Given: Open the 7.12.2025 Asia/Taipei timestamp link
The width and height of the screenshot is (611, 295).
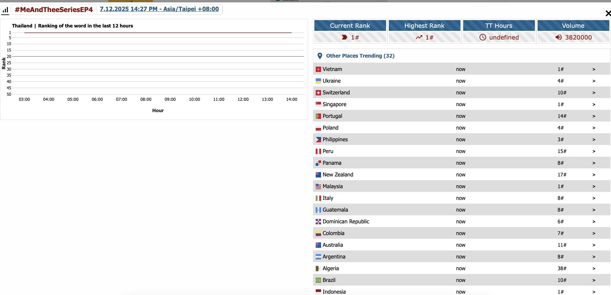Looking at the screenshot, I should [x=159, y=9].
